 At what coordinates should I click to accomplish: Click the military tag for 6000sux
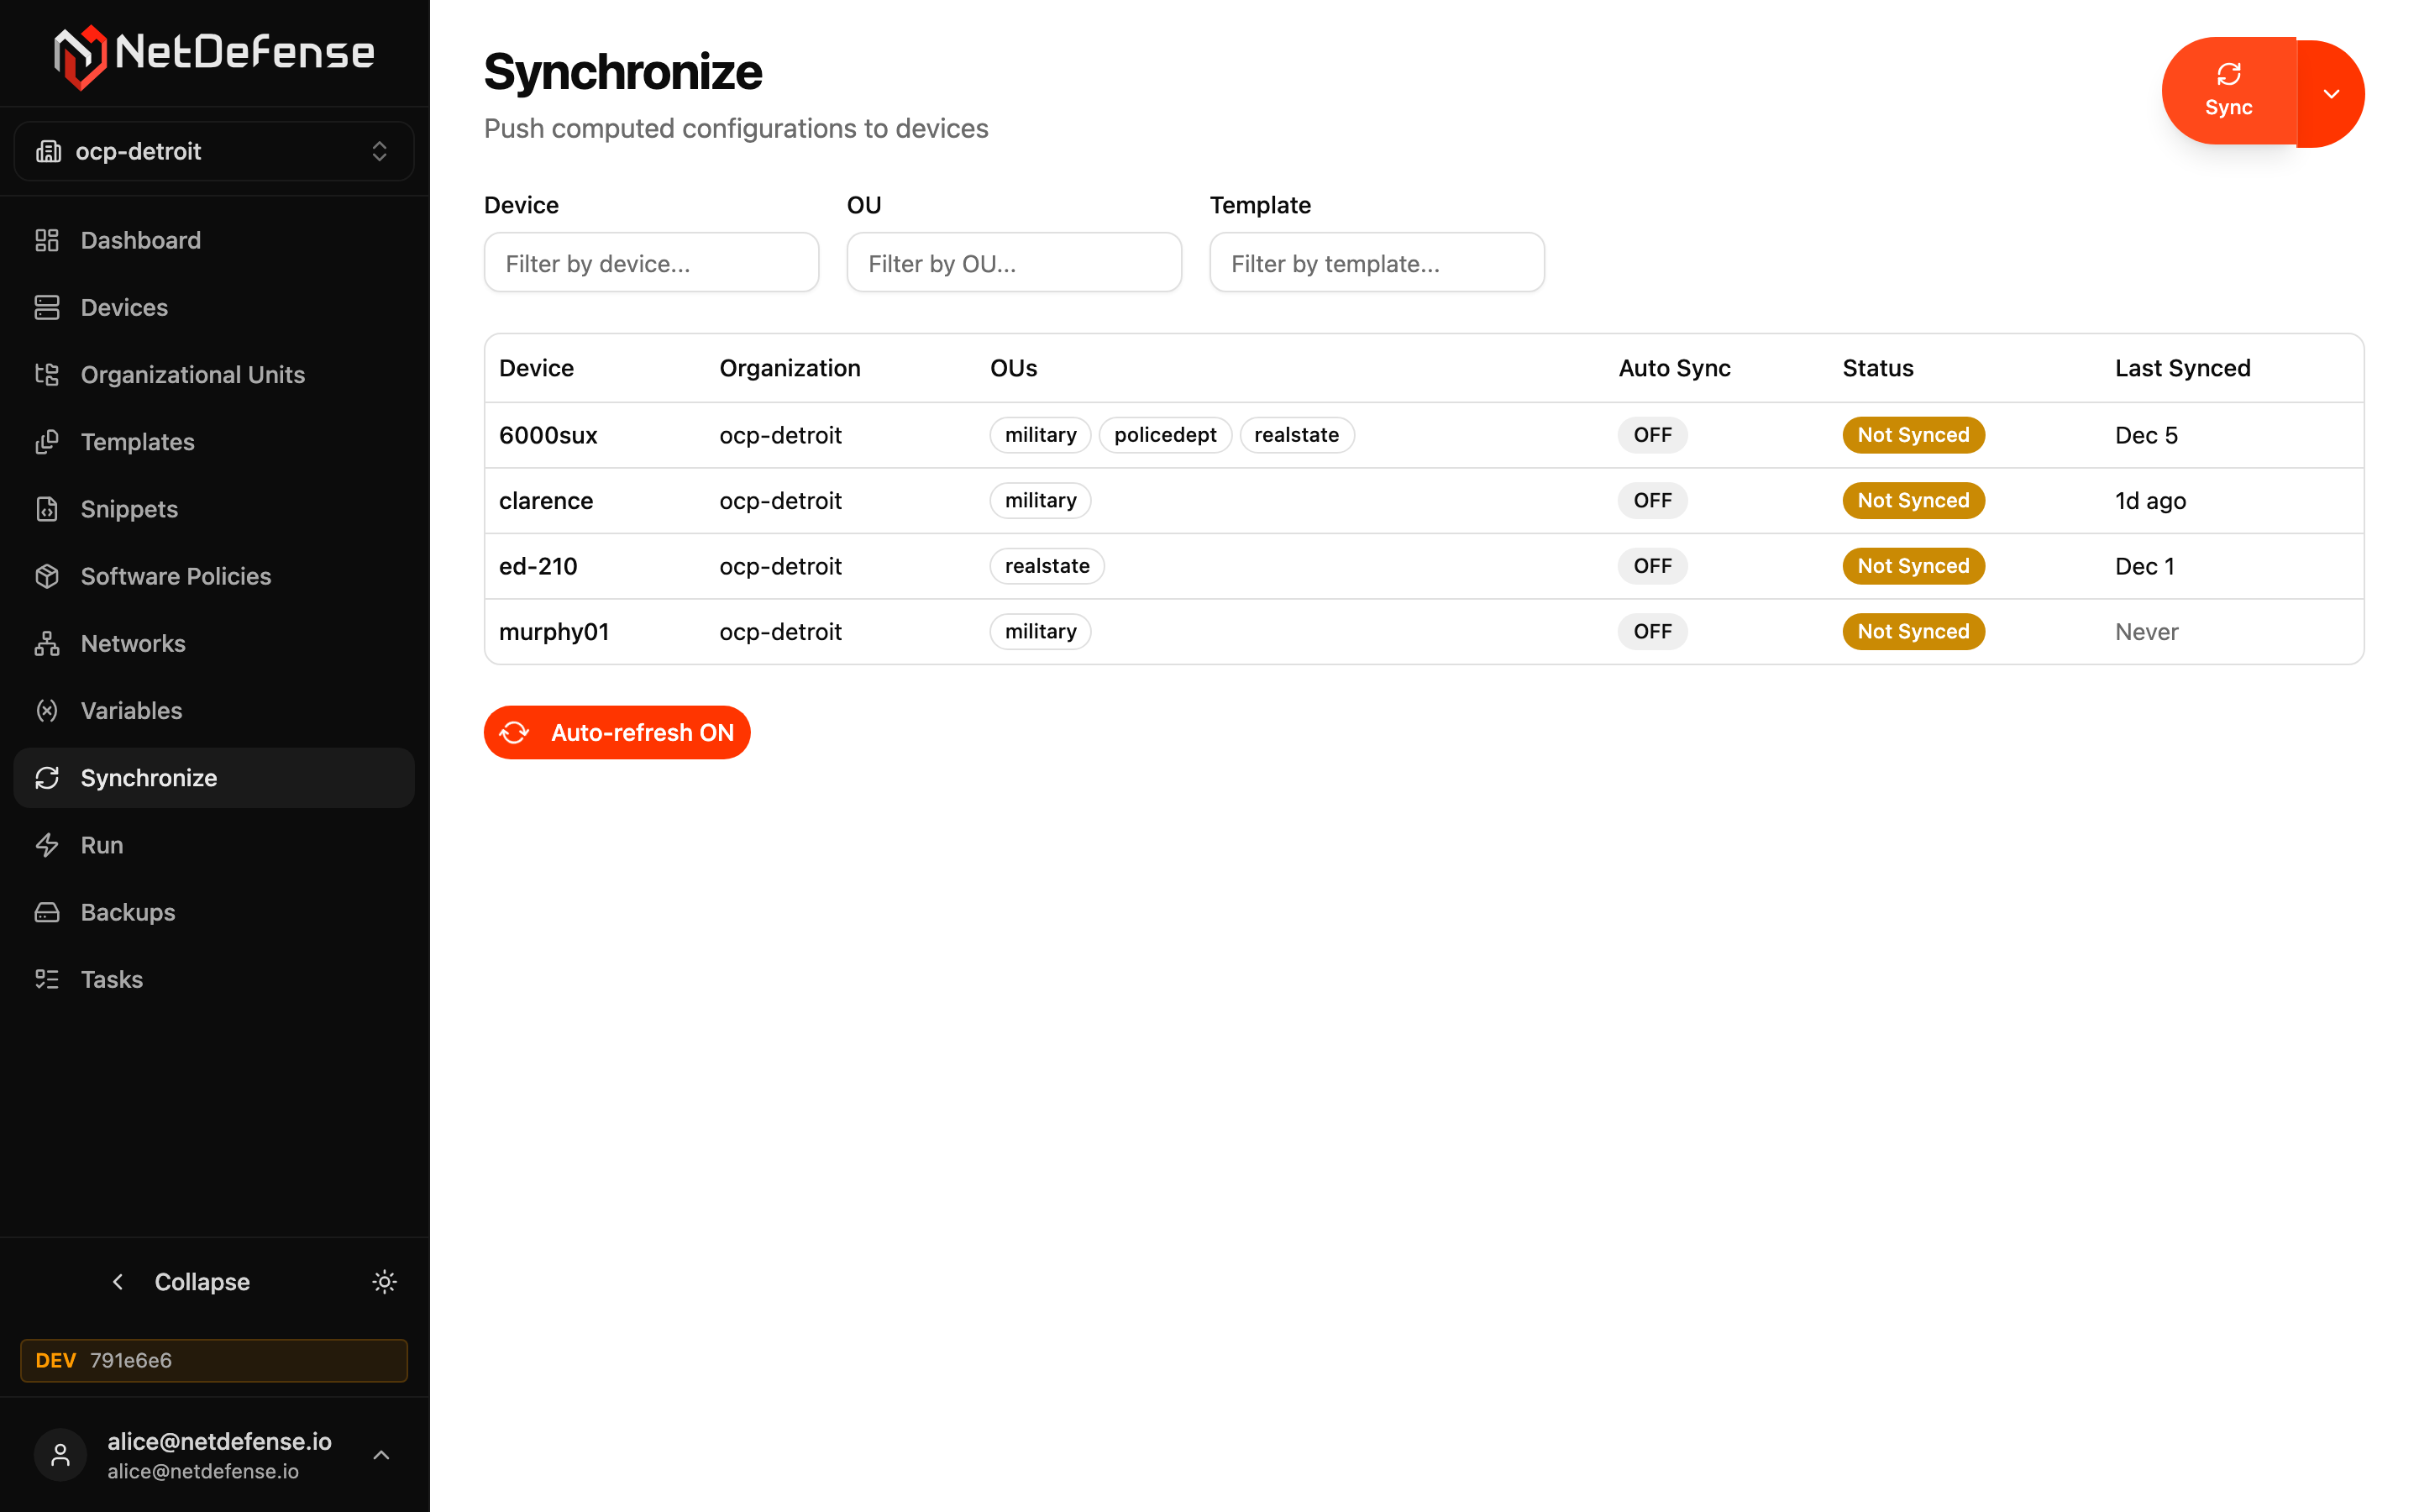[x=1041, y=435]
